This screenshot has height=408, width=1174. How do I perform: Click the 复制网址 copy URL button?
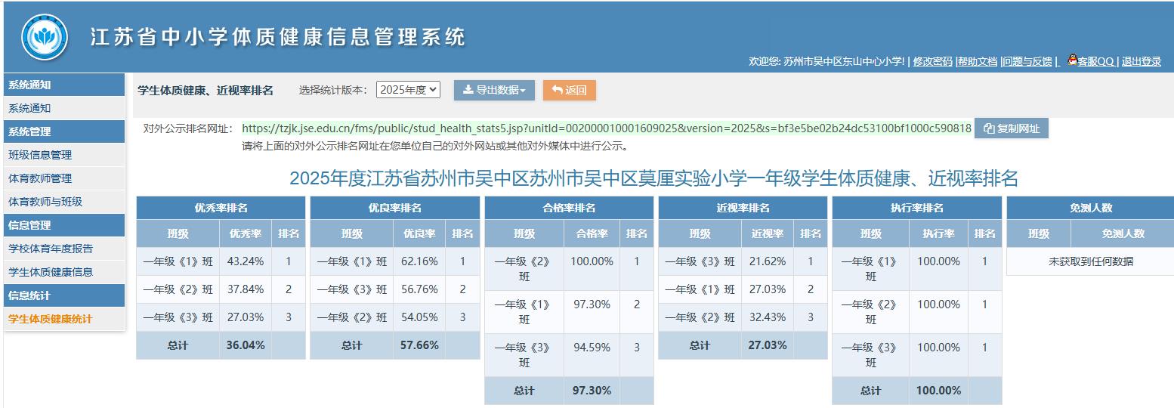(1012, 128)
